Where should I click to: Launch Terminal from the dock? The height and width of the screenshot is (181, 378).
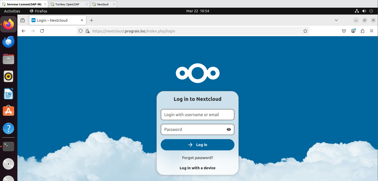8,147
